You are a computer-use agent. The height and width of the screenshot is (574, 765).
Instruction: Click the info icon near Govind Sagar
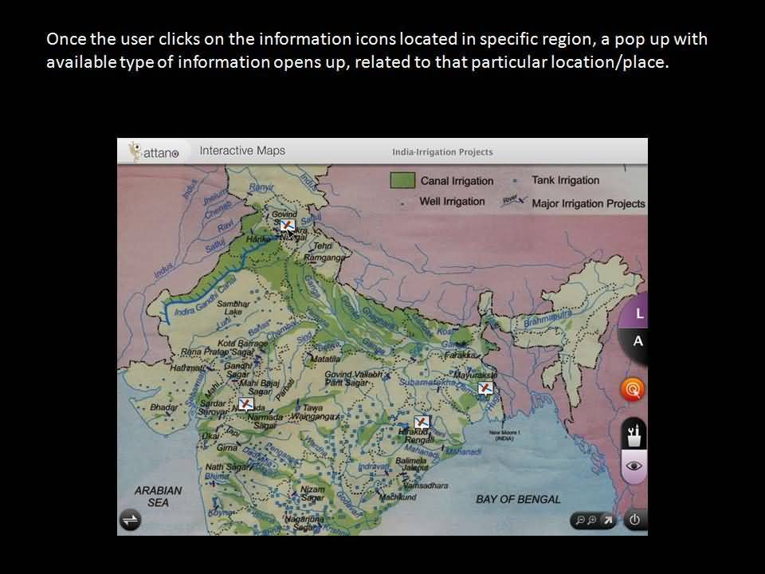click(x=287, y=227)
